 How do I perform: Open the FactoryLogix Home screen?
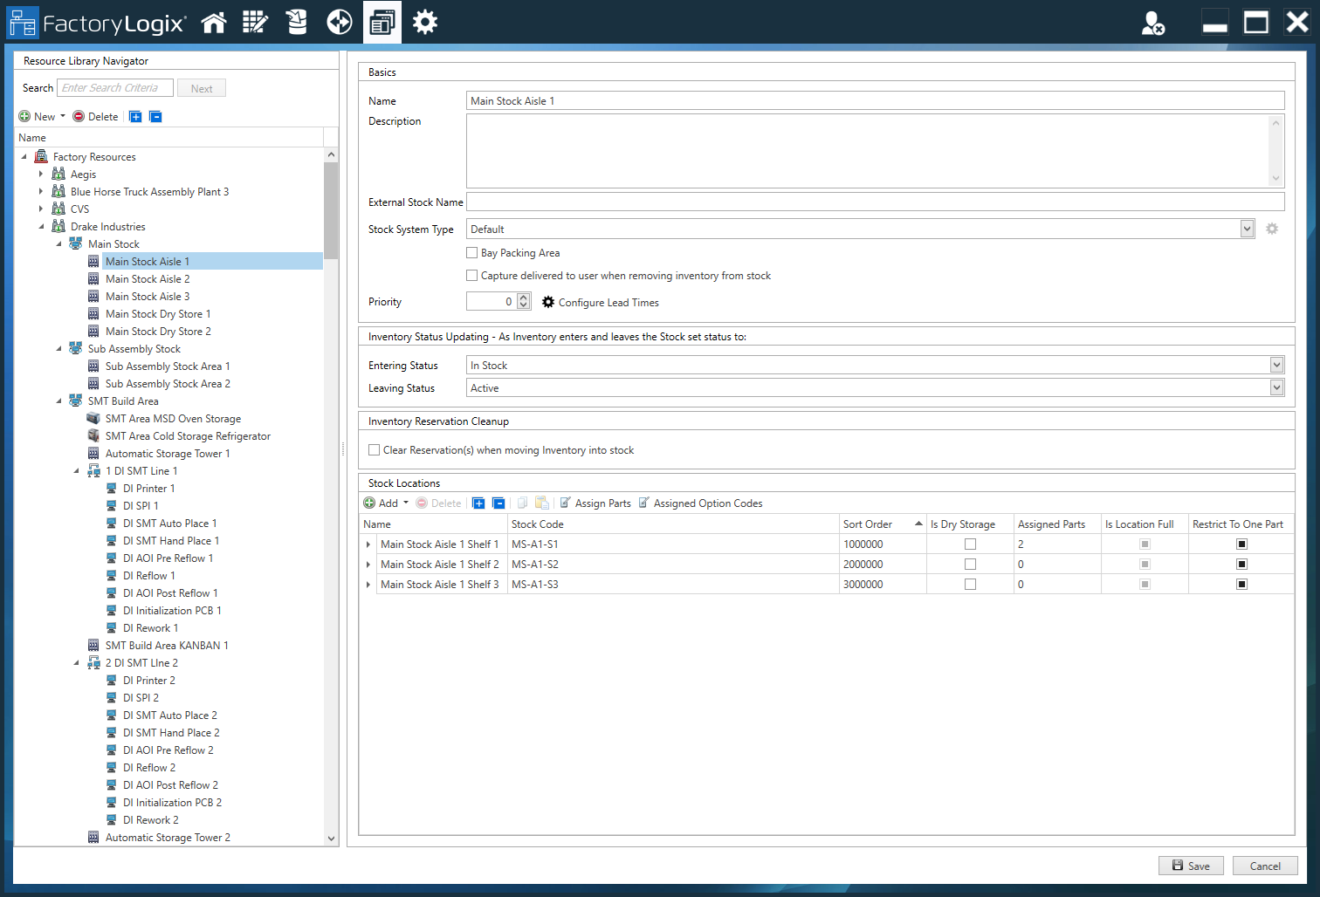(x=214, y=22)
